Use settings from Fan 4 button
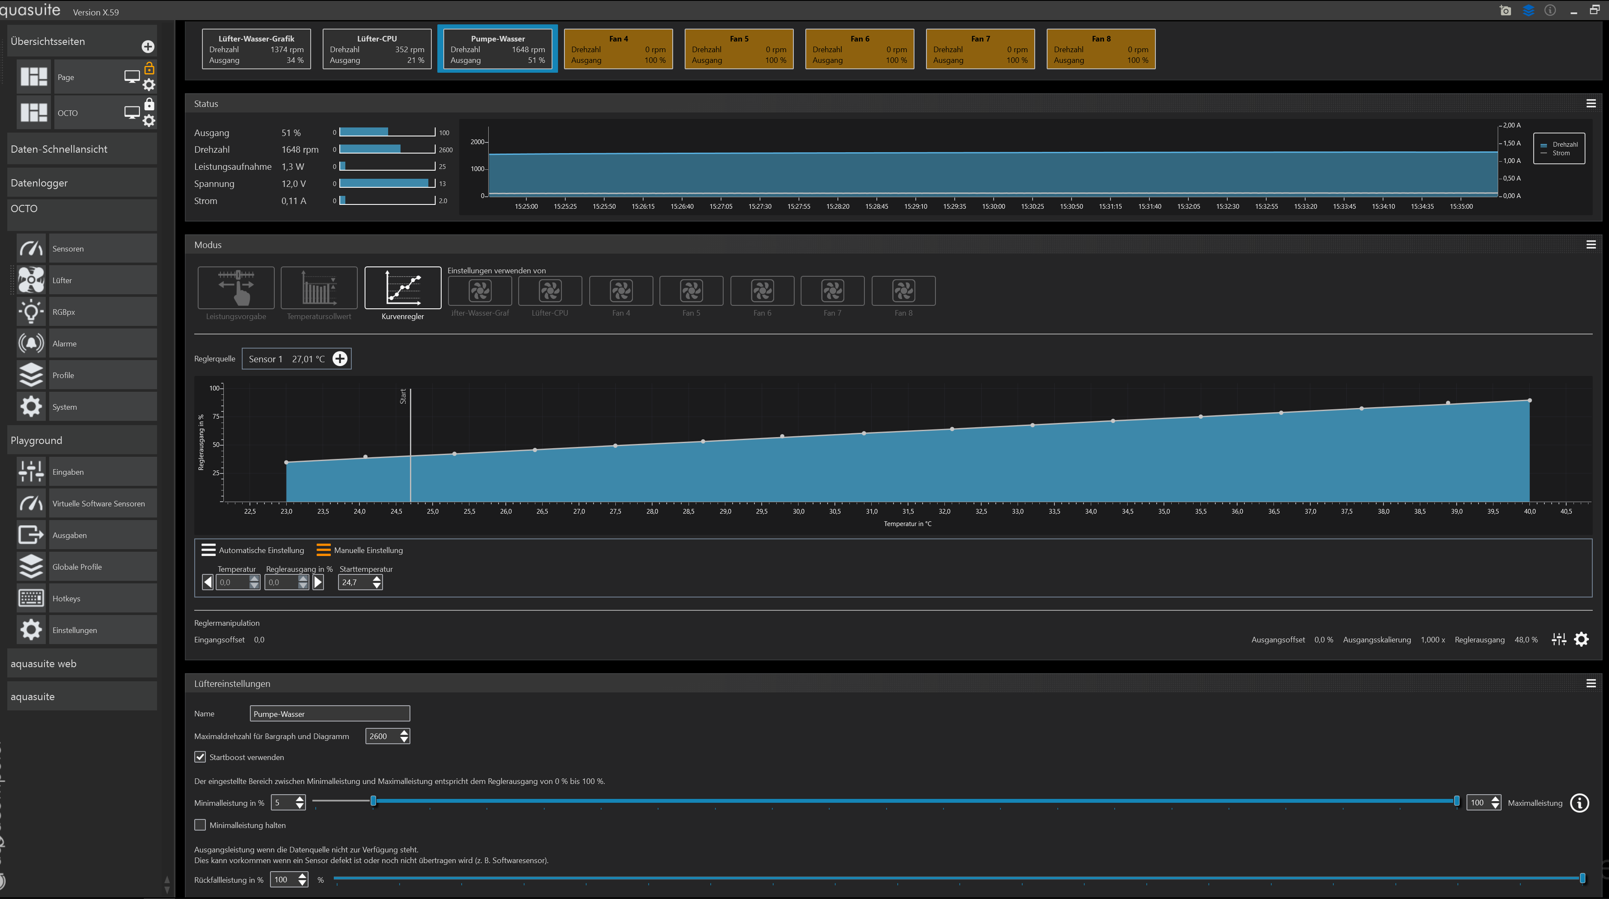 [x=621, y=291]
